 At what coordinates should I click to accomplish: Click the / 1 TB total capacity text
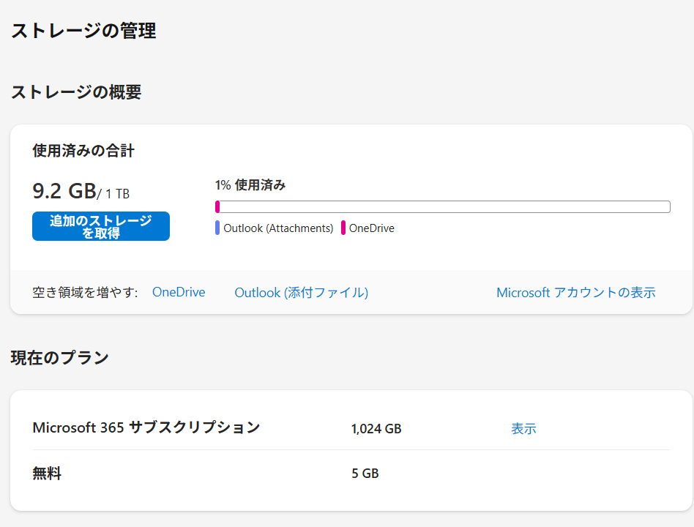coord(113,194)
